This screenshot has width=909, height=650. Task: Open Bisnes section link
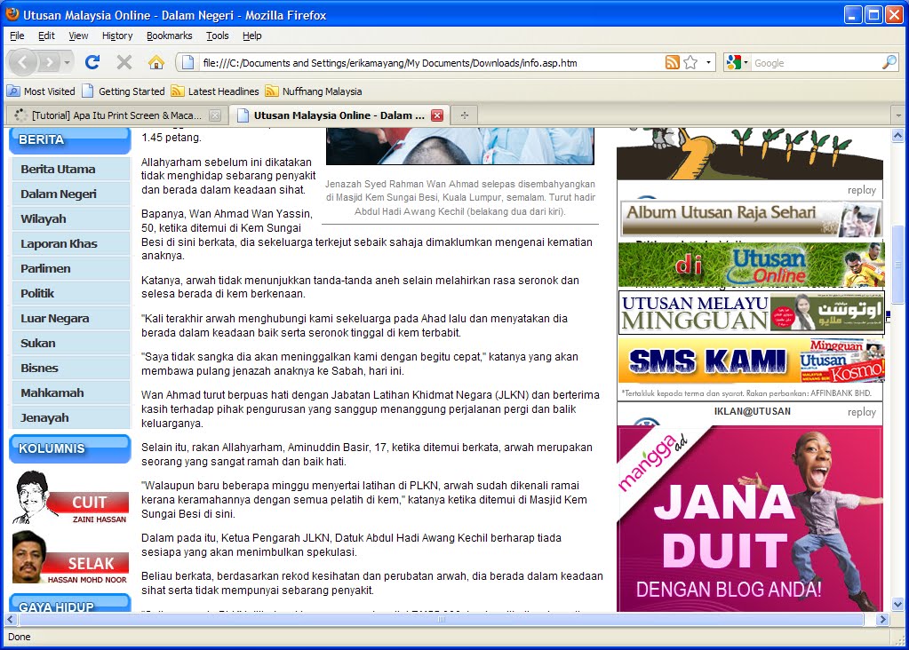71,369
